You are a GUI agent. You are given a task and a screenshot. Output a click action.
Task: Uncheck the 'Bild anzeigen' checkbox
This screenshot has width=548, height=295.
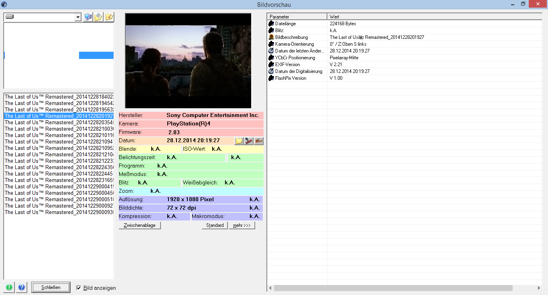point(79,288)
